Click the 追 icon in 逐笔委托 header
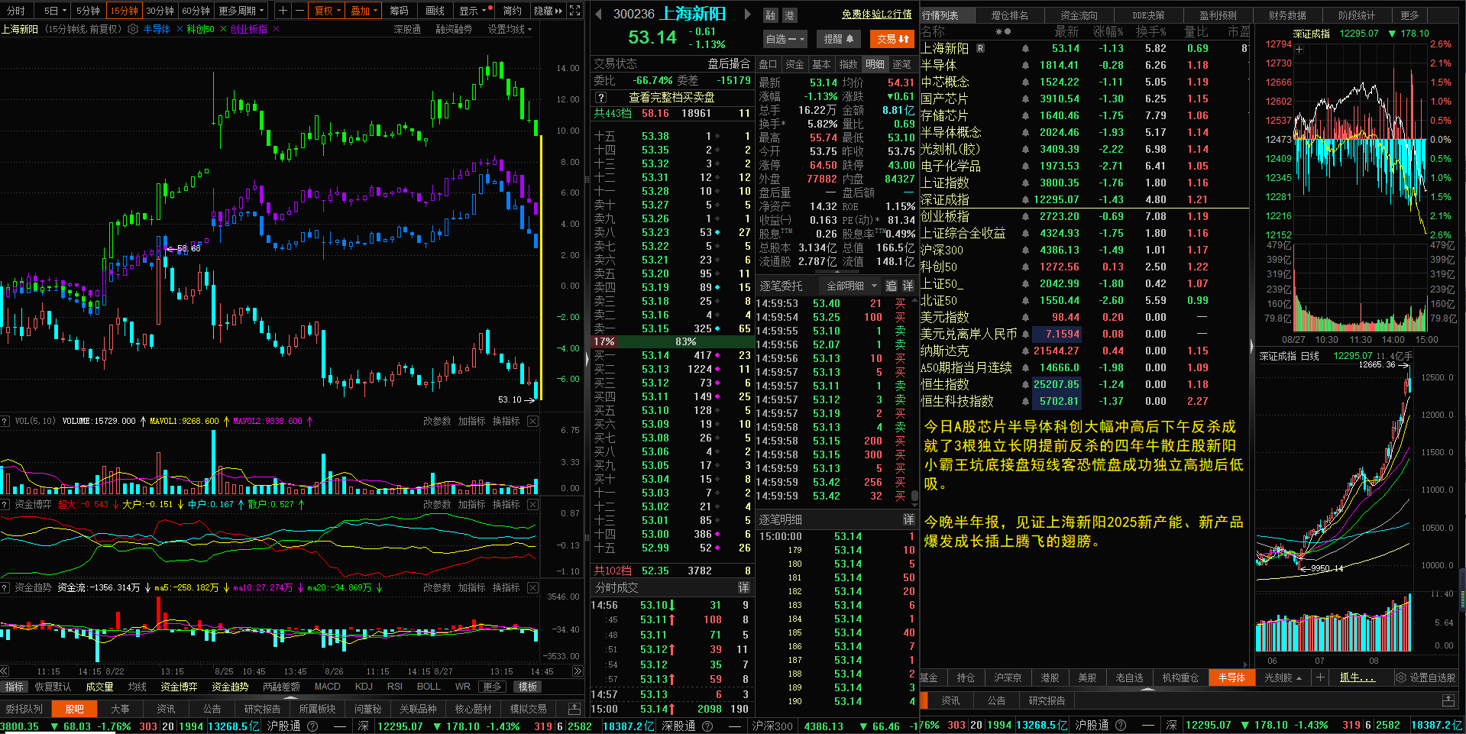 point(891,286)
